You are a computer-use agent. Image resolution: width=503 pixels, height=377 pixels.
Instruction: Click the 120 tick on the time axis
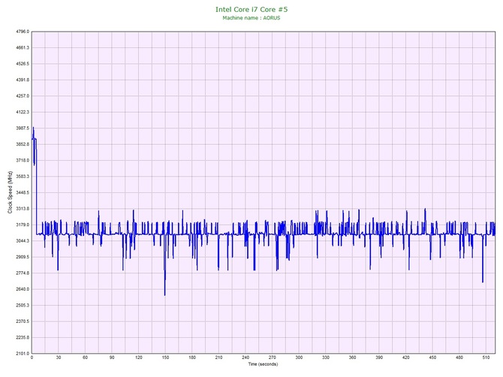point(139,357)
